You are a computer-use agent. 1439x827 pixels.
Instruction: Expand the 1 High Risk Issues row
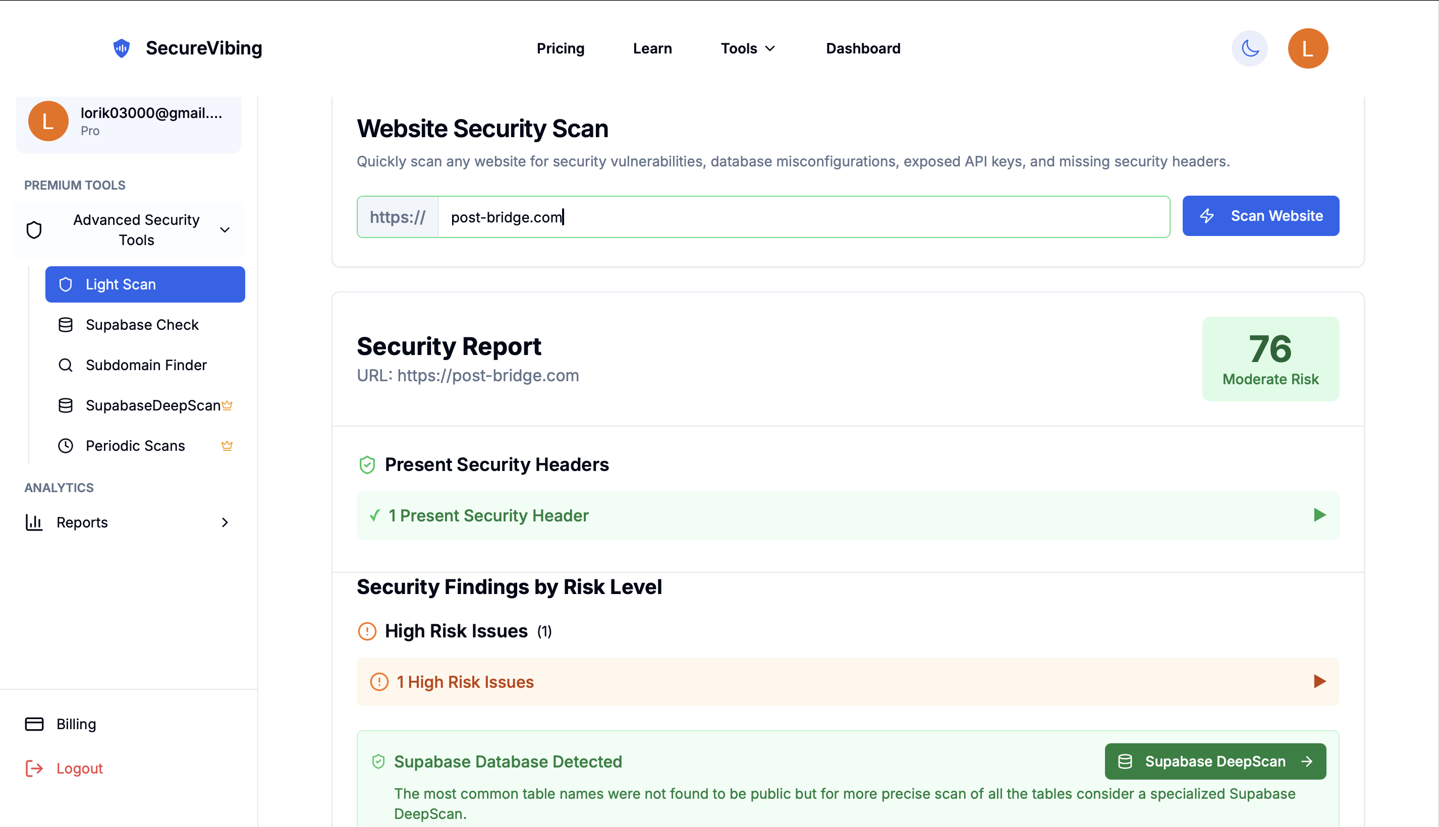coord(1319,682)
